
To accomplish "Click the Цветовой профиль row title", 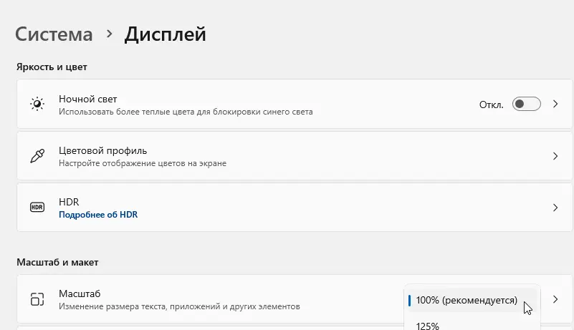I will [102, 150].
